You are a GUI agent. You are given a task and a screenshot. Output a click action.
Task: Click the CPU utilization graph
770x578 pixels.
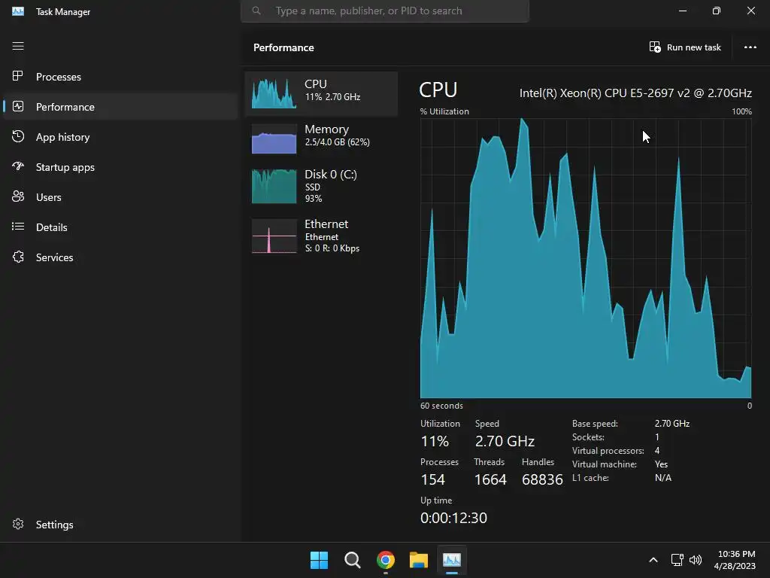586,258
